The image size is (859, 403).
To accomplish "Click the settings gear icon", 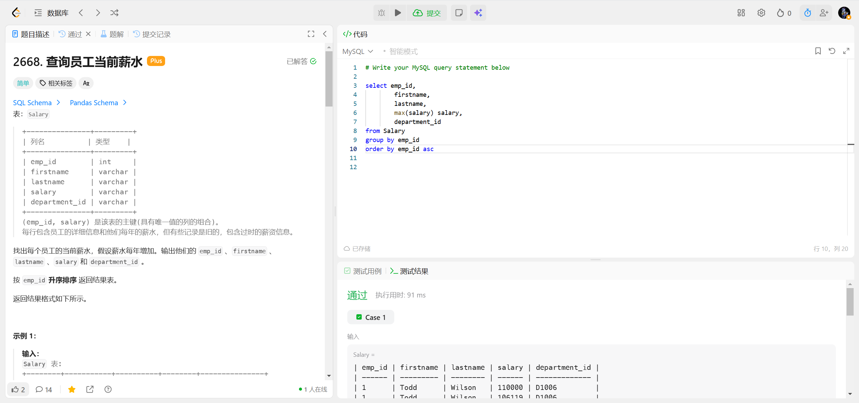I will pos(761,13).
